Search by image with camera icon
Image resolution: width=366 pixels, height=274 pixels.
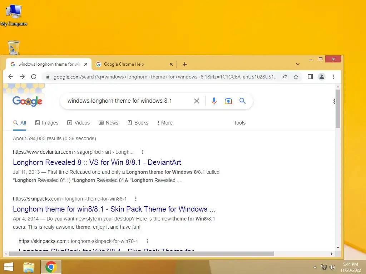coord(228,101)
